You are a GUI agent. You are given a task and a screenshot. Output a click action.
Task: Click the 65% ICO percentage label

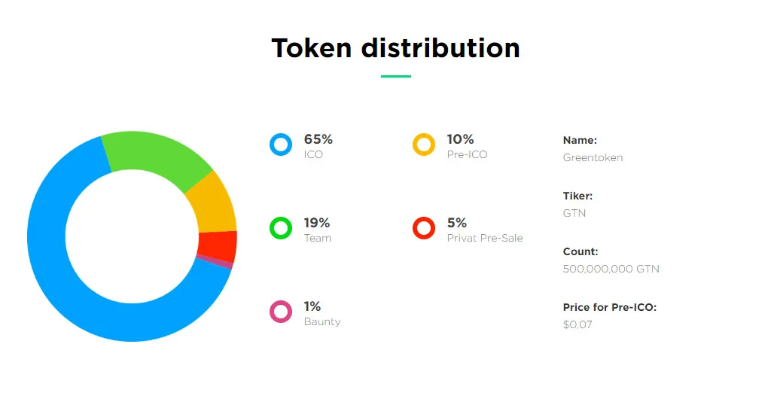(x=318, y=140)
